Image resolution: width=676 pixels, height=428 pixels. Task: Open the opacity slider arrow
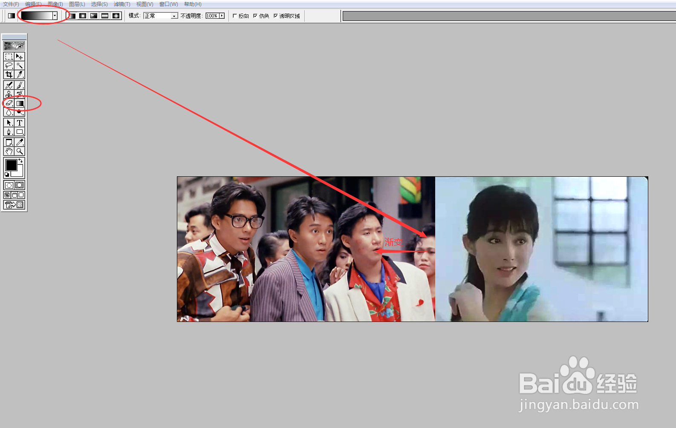[x=222, y=16]
